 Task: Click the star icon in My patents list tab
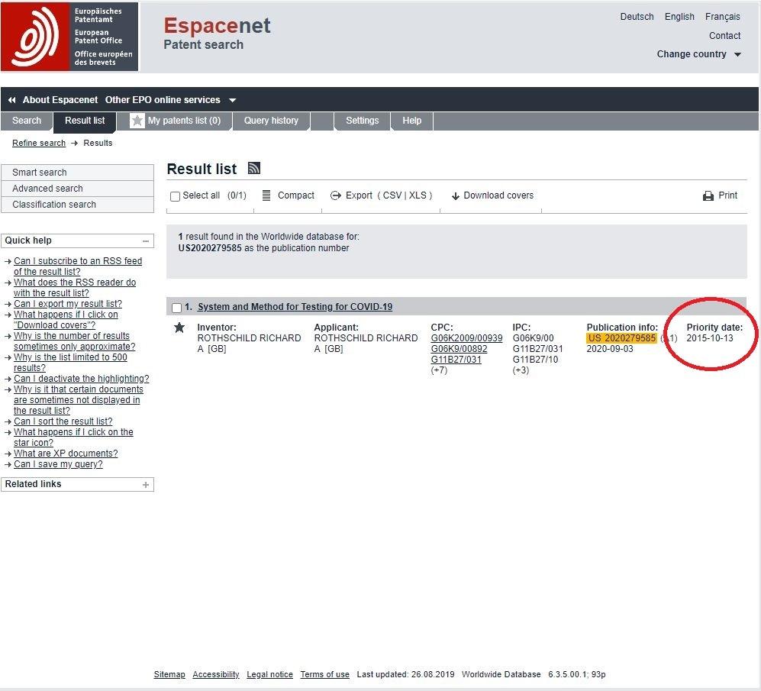click(x=137, y=121)
